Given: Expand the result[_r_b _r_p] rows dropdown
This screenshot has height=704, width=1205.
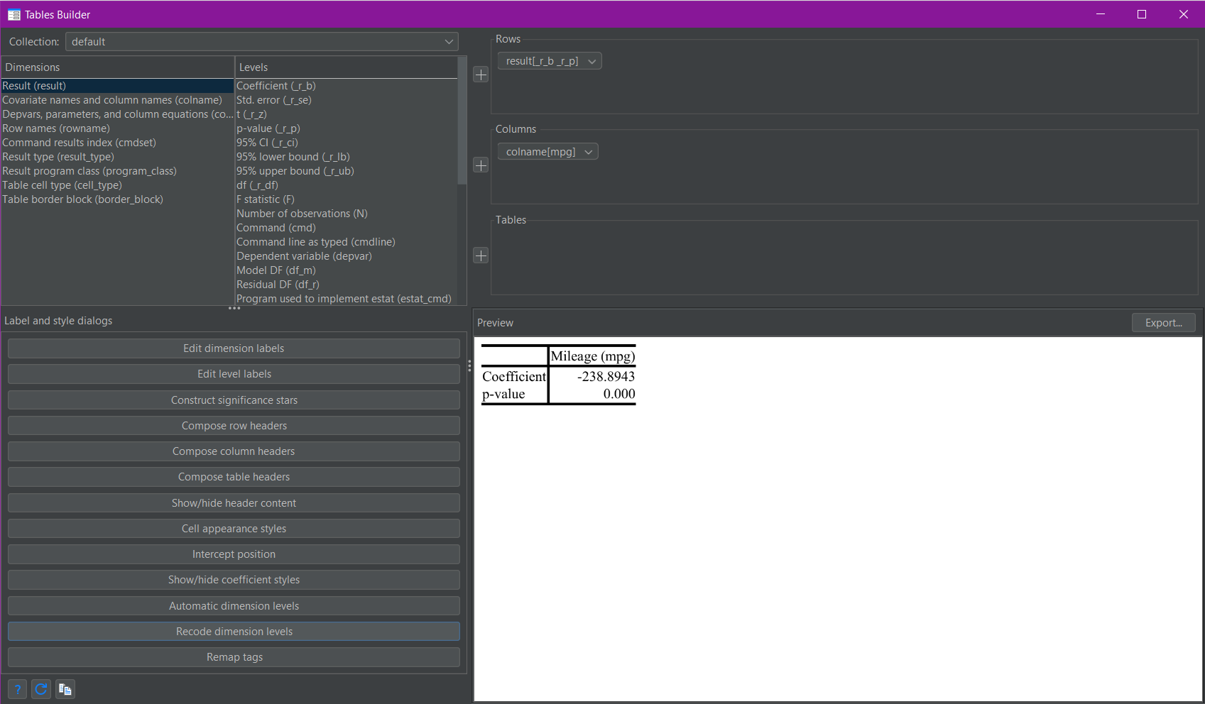Looking at the screenshot, I should point(591,62).
